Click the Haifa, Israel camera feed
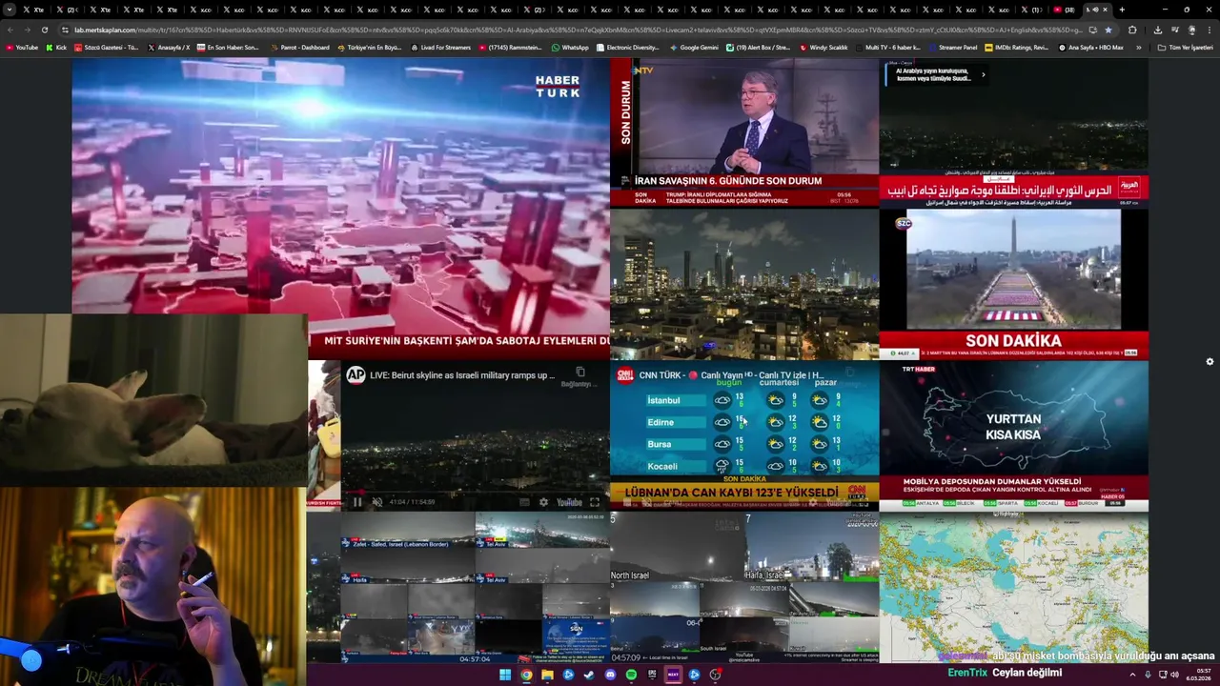Image resolution: width=1220 pixels, height=686 pixels. (812, 548)
